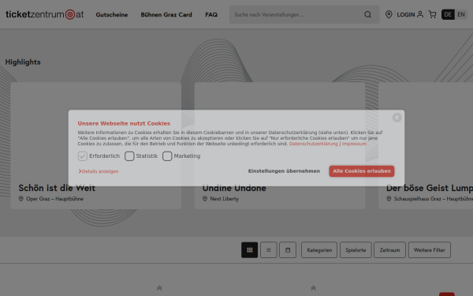
Task: Click pin icon next to Next Liberty
Action: coord(205,199)
